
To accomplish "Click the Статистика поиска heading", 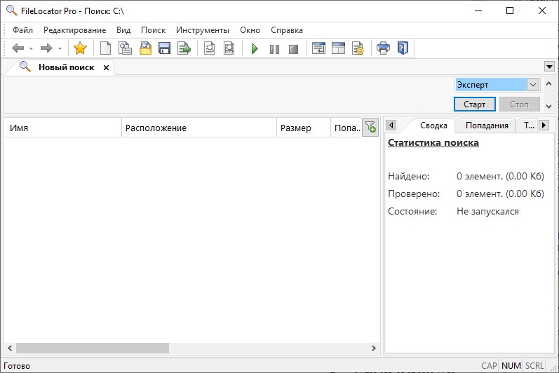I will tap(433, 143).
